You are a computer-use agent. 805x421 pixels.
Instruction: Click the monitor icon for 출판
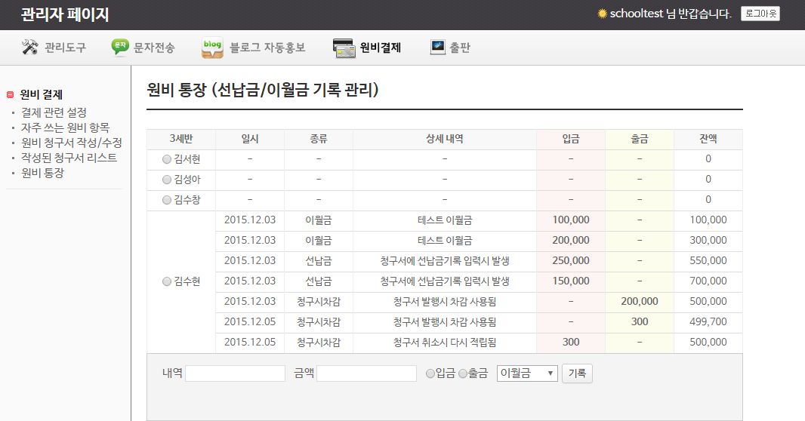coord(437,48)
